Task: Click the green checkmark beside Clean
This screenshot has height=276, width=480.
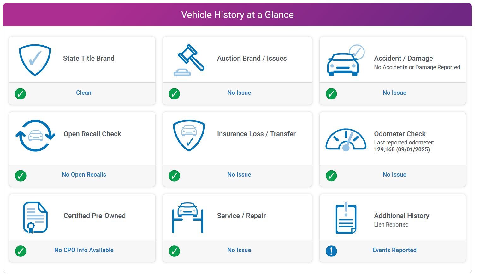Action: click(21, 93)
